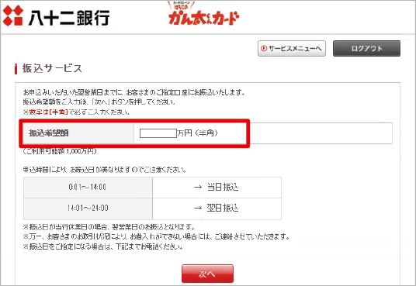The width and height of the screenshot is (416, 286).
Task: Click the red 次へ button
Action: 207,274
